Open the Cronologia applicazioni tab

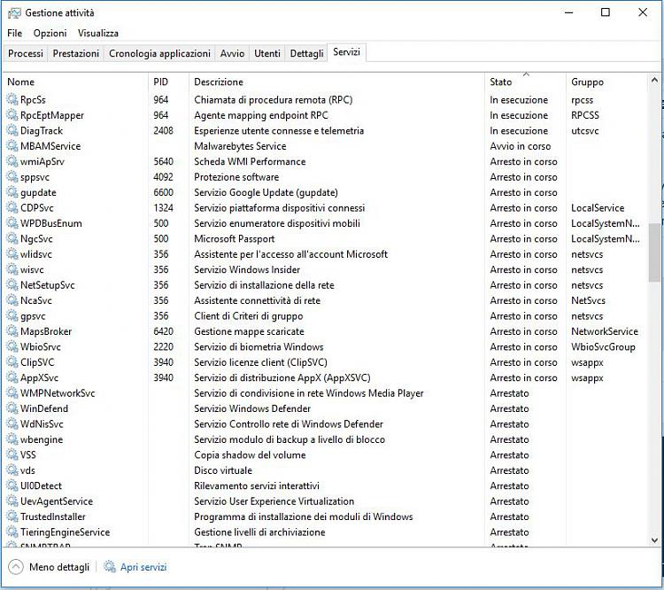click(159, 53)
